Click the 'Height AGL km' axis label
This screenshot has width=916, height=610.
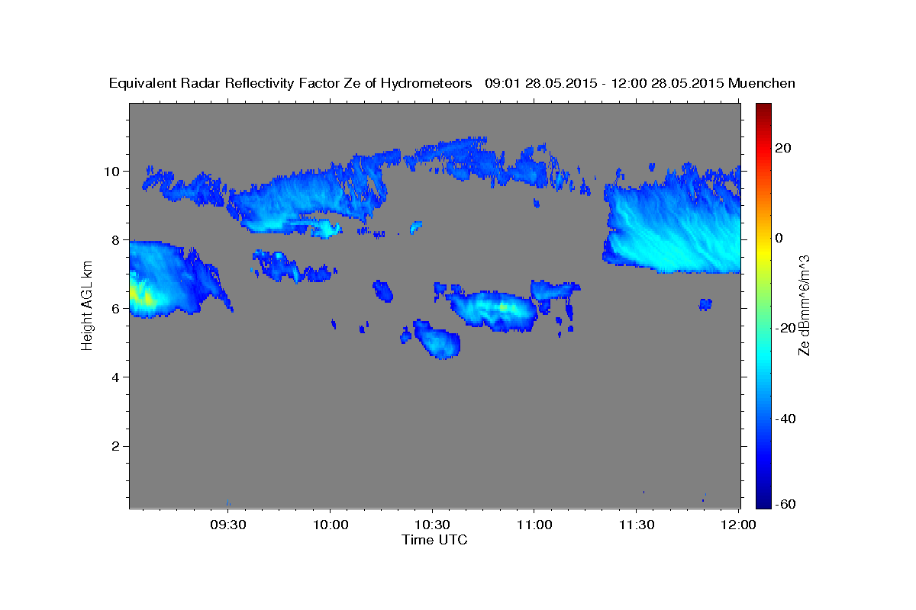point(88,305)
